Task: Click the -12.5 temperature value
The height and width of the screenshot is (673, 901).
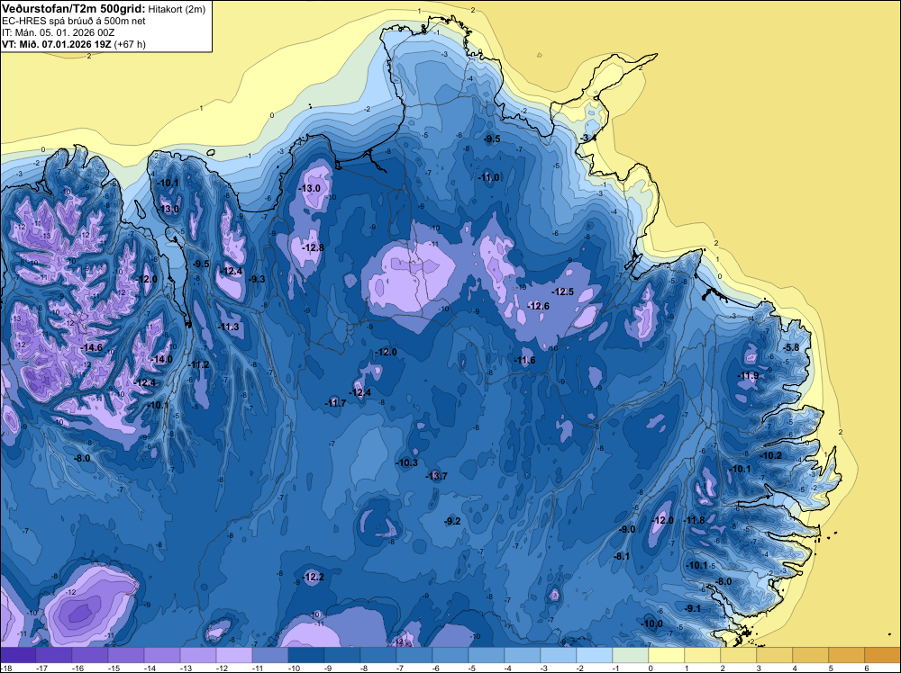Action: [563, 292]
